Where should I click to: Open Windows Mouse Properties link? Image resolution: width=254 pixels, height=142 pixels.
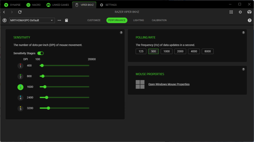coord(169,84)
